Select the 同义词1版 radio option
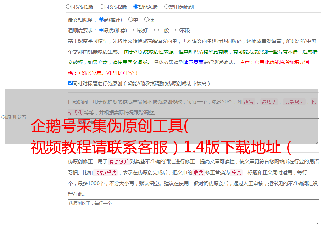The height and width of the screenshot is (233, 323). (68, 7)
